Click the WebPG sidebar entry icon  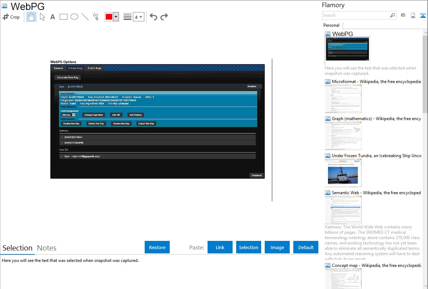click(x=328, y=34)
